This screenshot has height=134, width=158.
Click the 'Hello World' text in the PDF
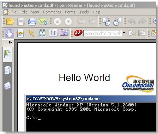point(84,77)
